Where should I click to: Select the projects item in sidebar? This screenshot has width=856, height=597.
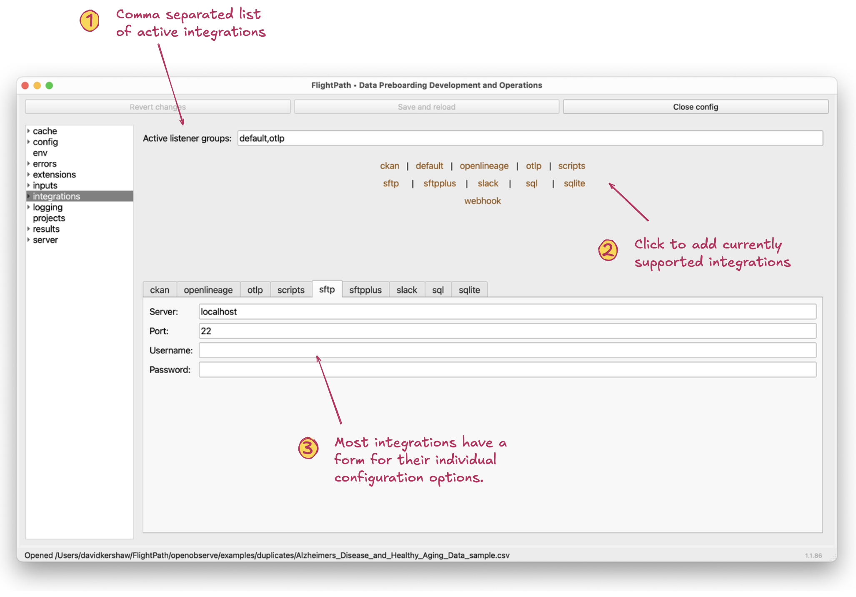coord(49,218)
